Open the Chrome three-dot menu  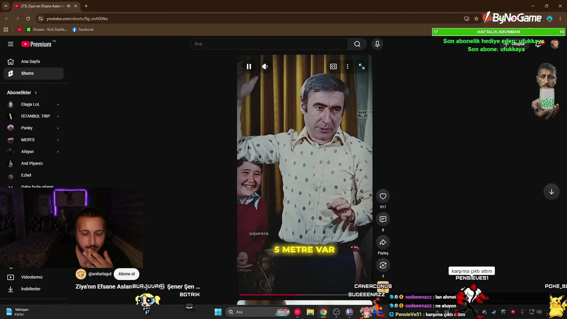coord(560,19)
